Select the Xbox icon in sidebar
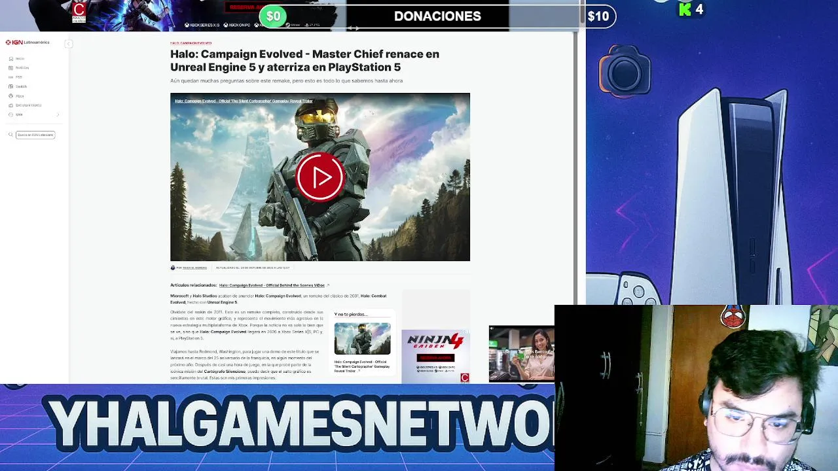The height and width of the screenshot is (471, 838). (10, 96)
